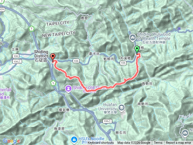Click the Huafan University graduation cap icon
The image size is (193, 145).
click(x=122, y=108)
